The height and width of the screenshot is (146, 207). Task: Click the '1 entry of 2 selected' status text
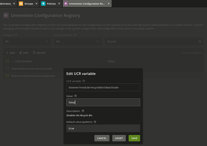pos(191,53)
